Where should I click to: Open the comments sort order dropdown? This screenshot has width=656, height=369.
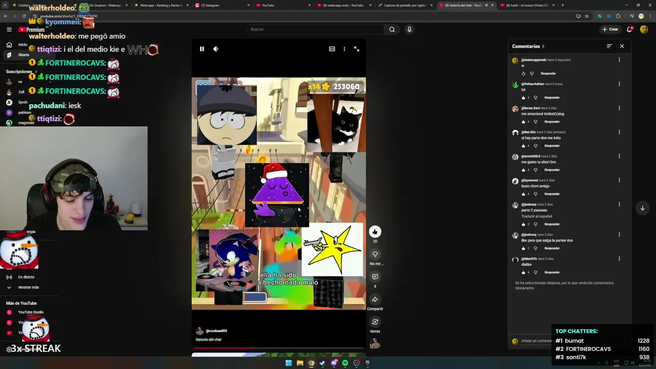609,46
